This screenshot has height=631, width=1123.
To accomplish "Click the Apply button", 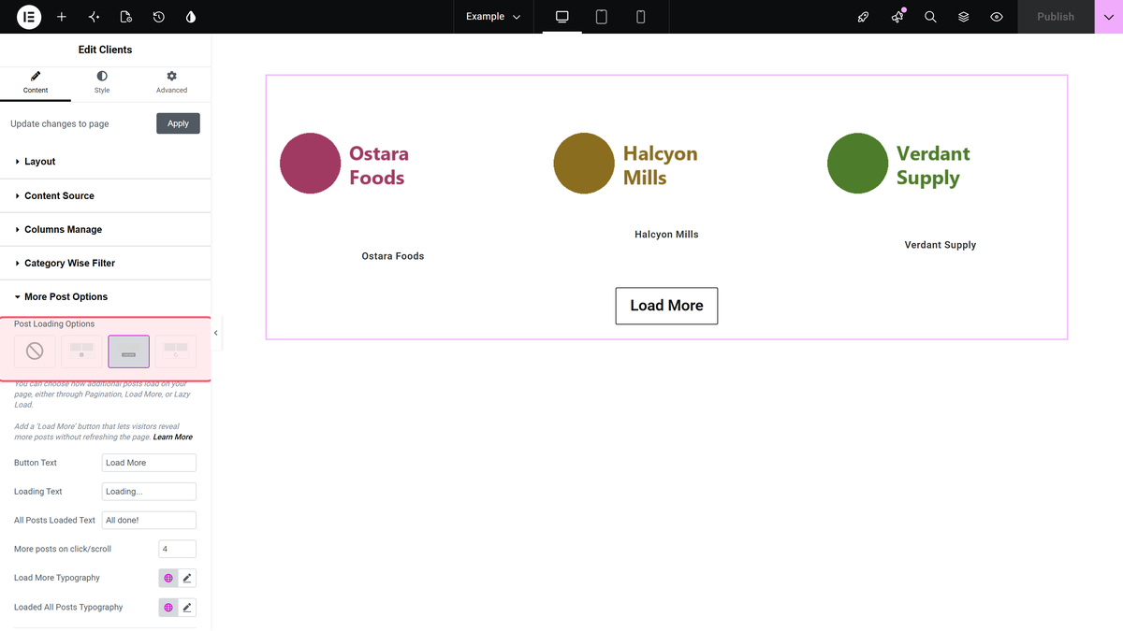I will 178,123.
